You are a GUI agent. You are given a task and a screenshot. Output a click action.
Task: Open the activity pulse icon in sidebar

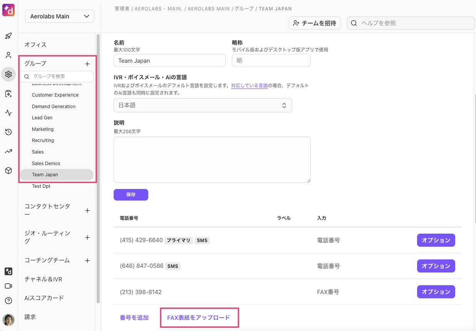[8, 113]
